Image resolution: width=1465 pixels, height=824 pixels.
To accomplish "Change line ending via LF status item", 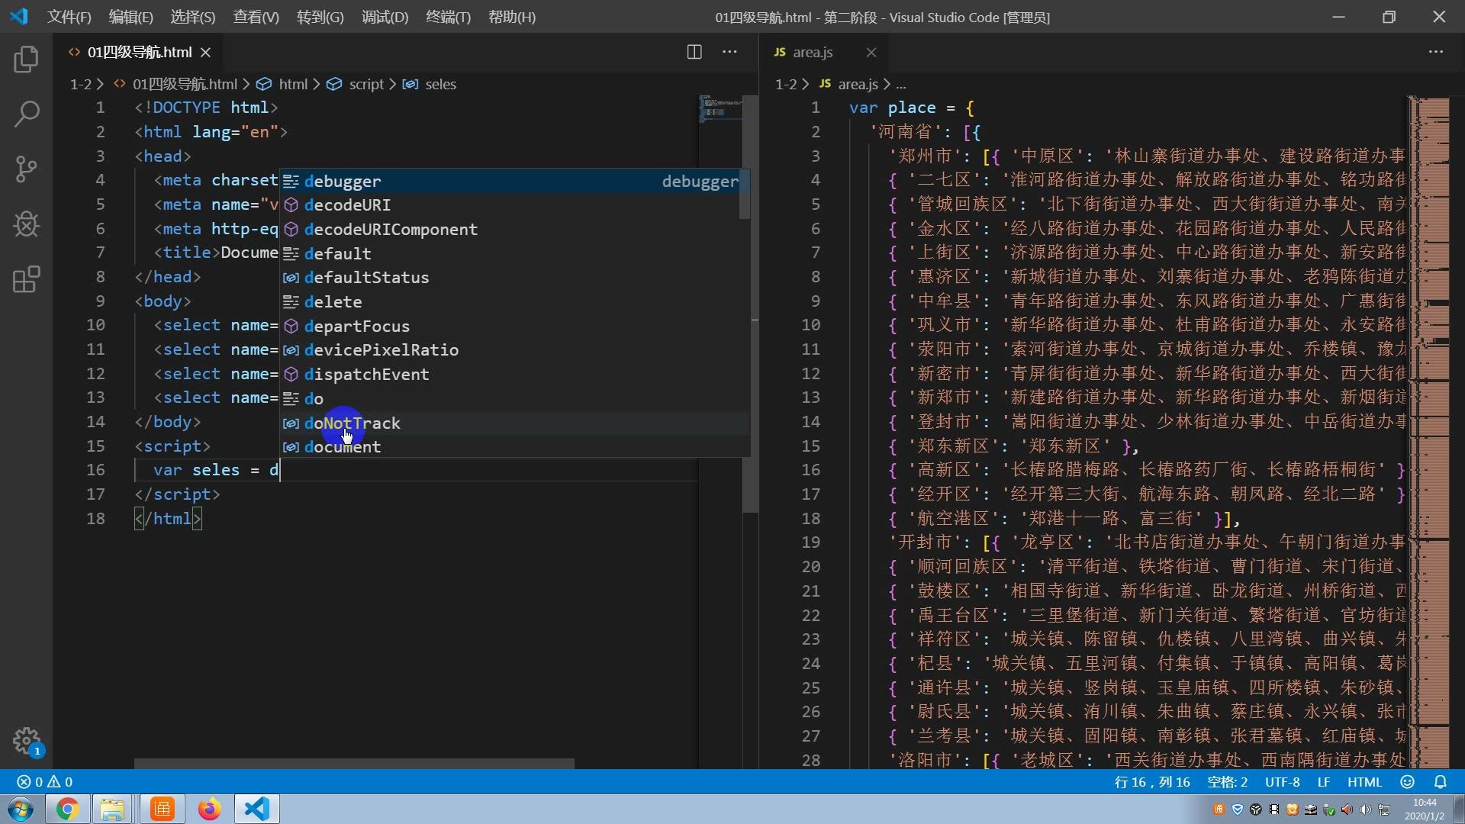I will (1324, 782).
